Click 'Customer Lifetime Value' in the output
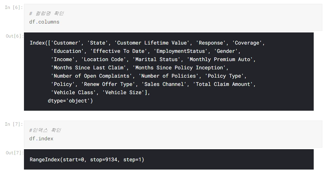330x174 pixels. pyautogui.click(x=152, y=43)
